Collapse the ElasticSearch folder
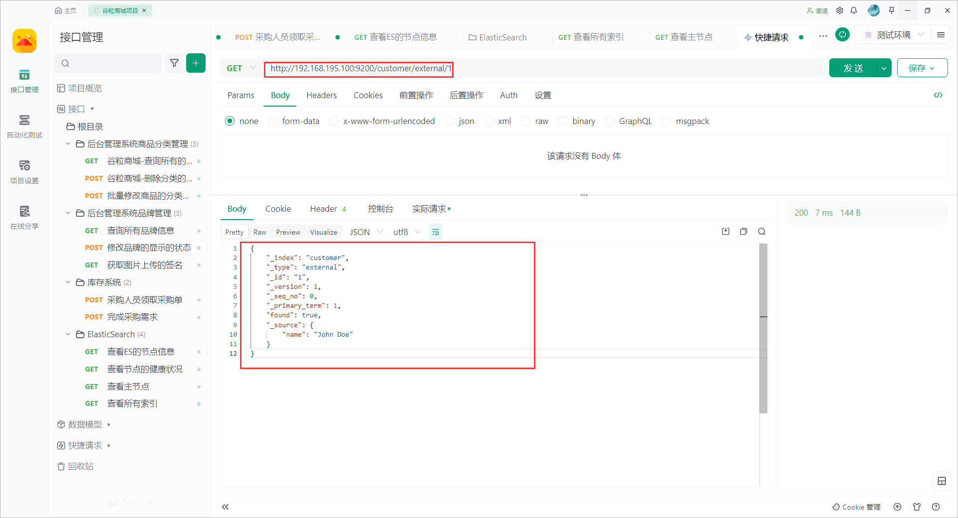This screenshot has height=518, width=958. tap(68, 334)
